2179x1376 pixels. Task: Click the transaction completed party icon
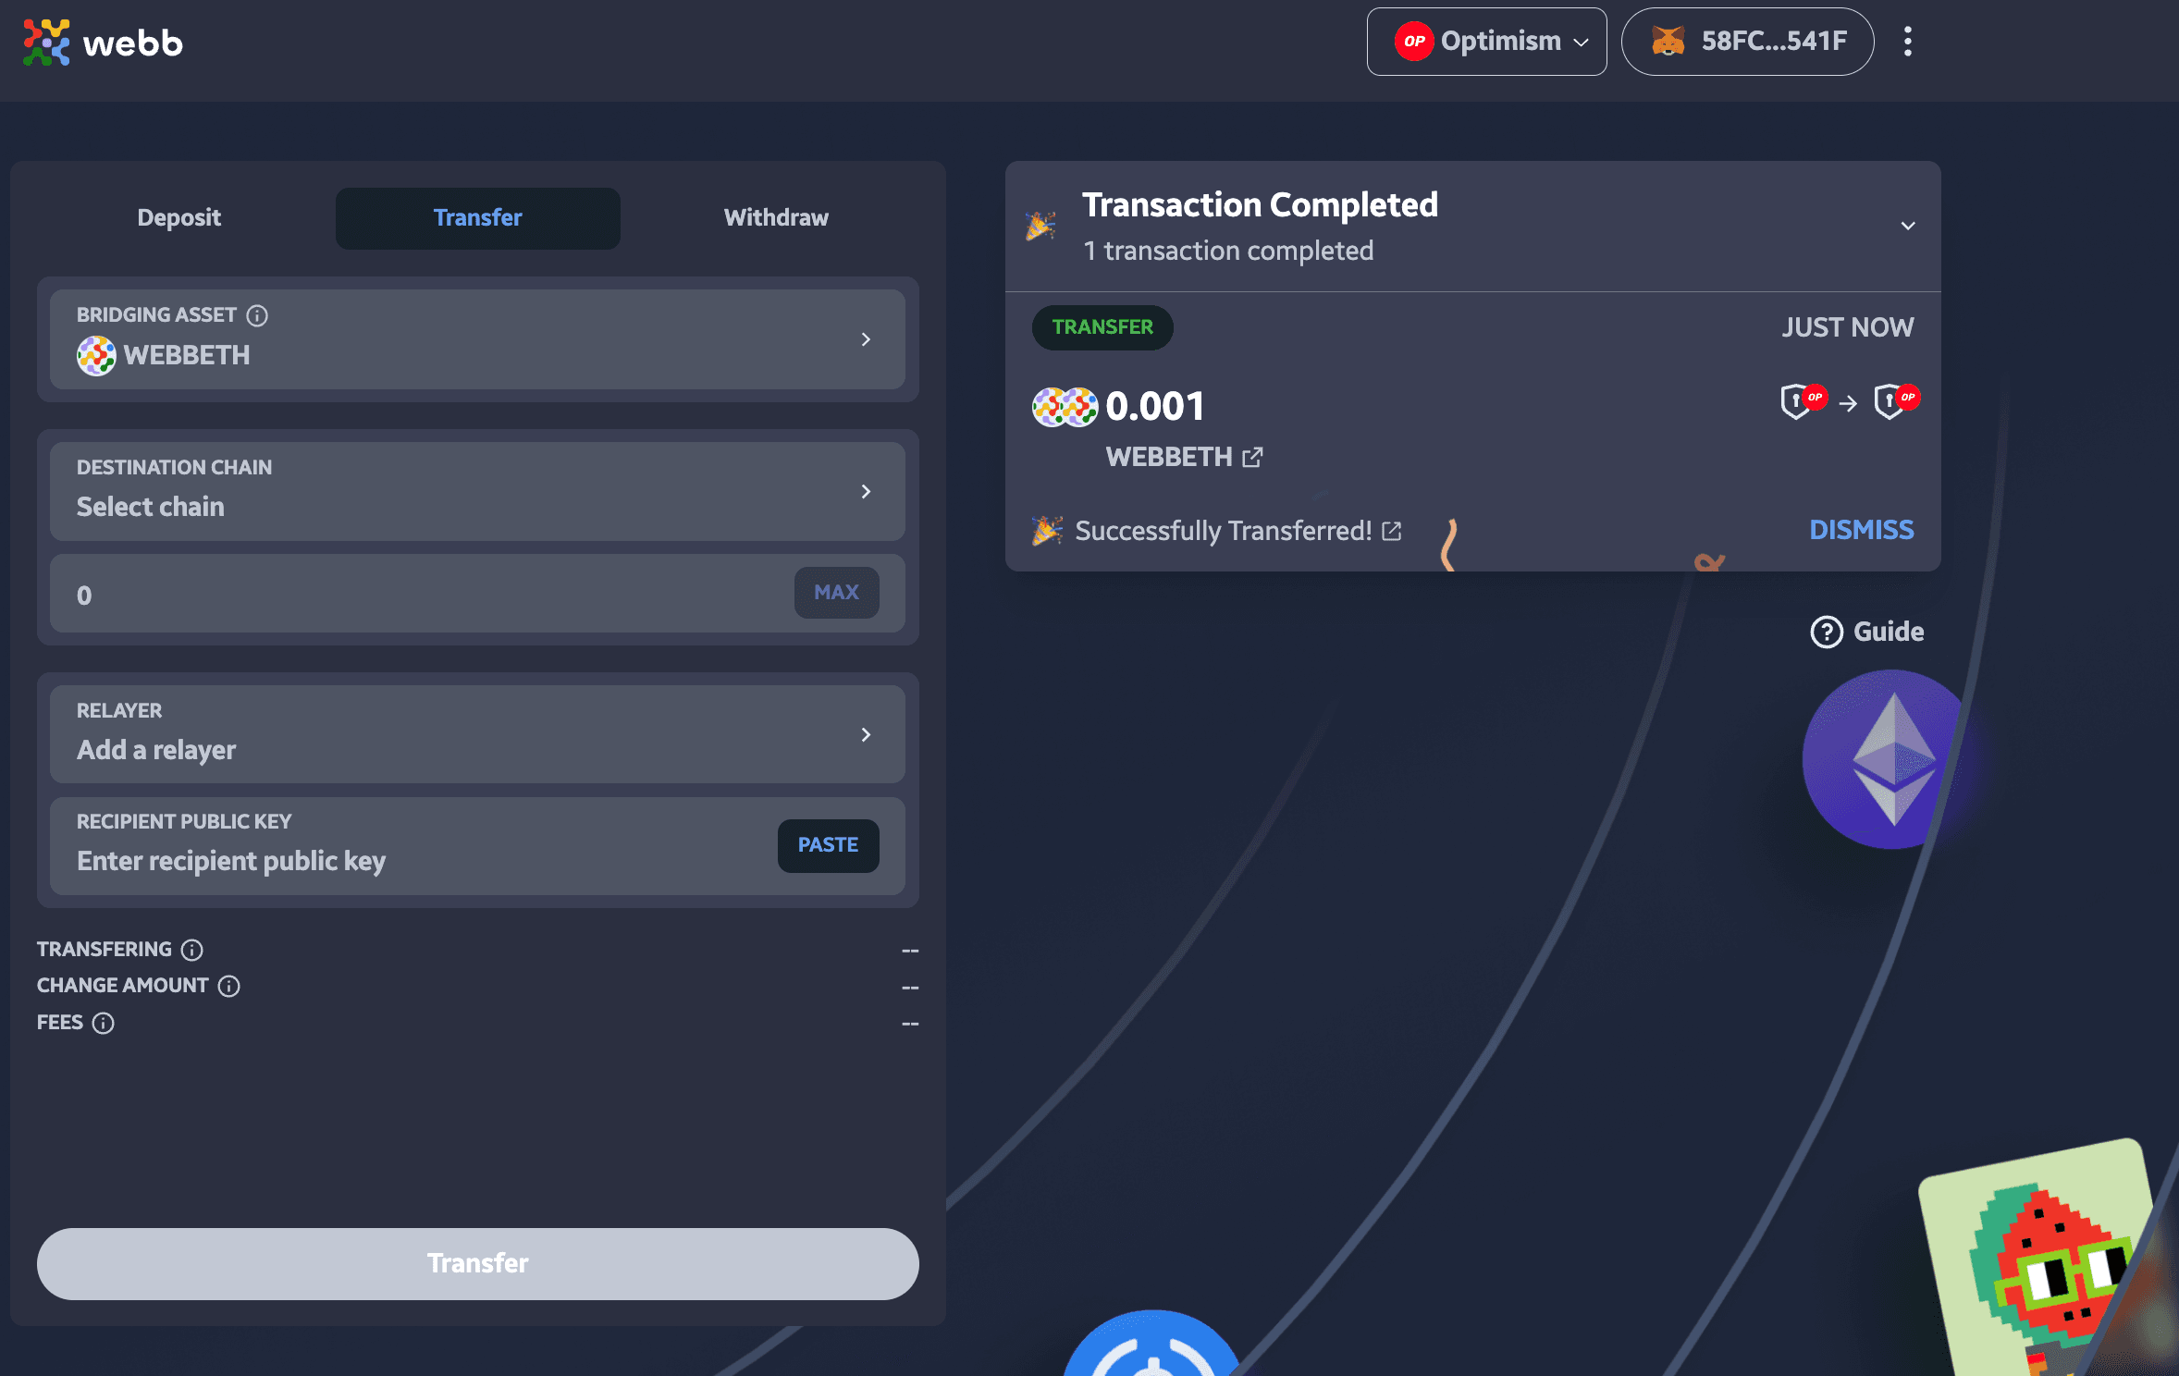1038,224
